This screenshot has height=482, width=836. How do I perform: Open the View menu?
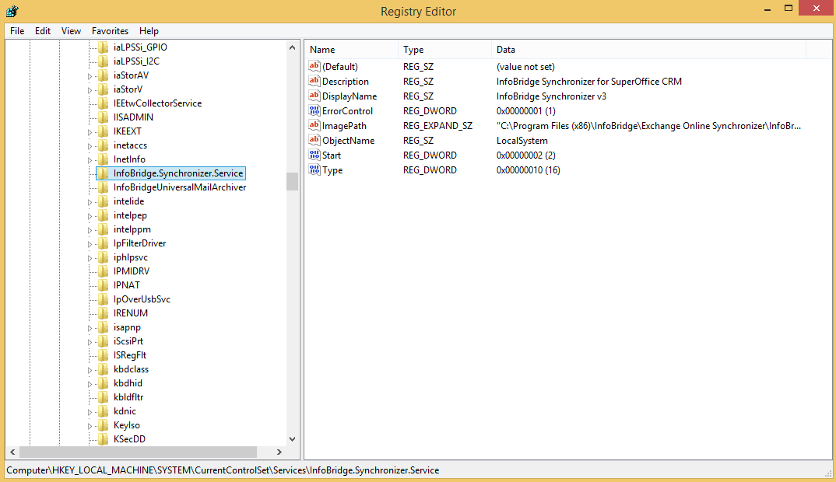tap(71, 31)
